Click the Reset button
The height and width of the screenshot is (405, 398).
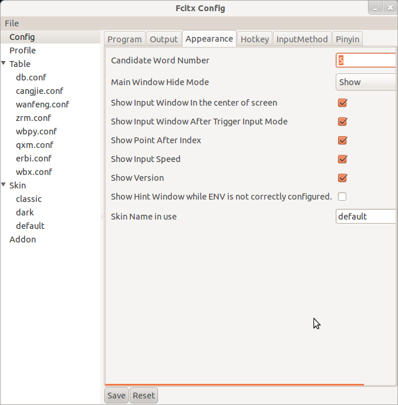144,396
